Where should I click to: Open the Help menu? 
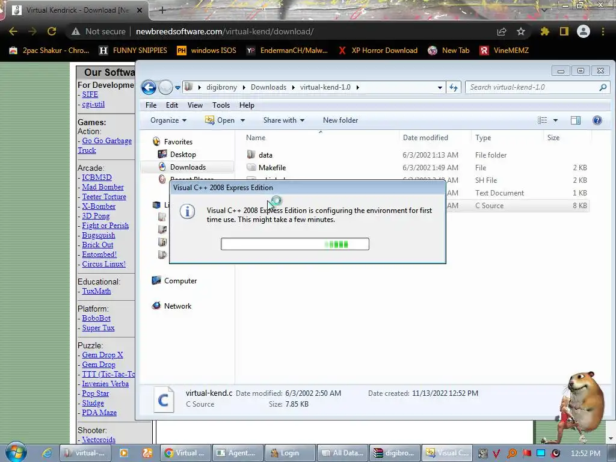pyautogui.click(x=247, y=105)
